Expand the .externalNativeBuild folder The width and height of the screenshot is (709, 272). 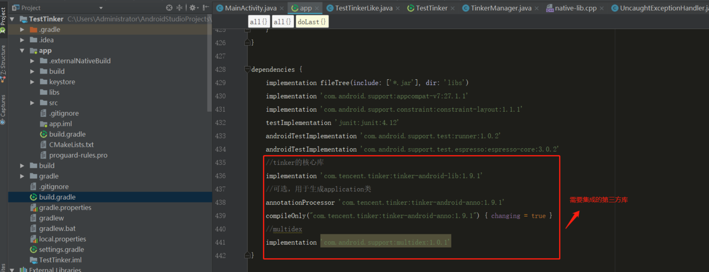coord(33,61)
